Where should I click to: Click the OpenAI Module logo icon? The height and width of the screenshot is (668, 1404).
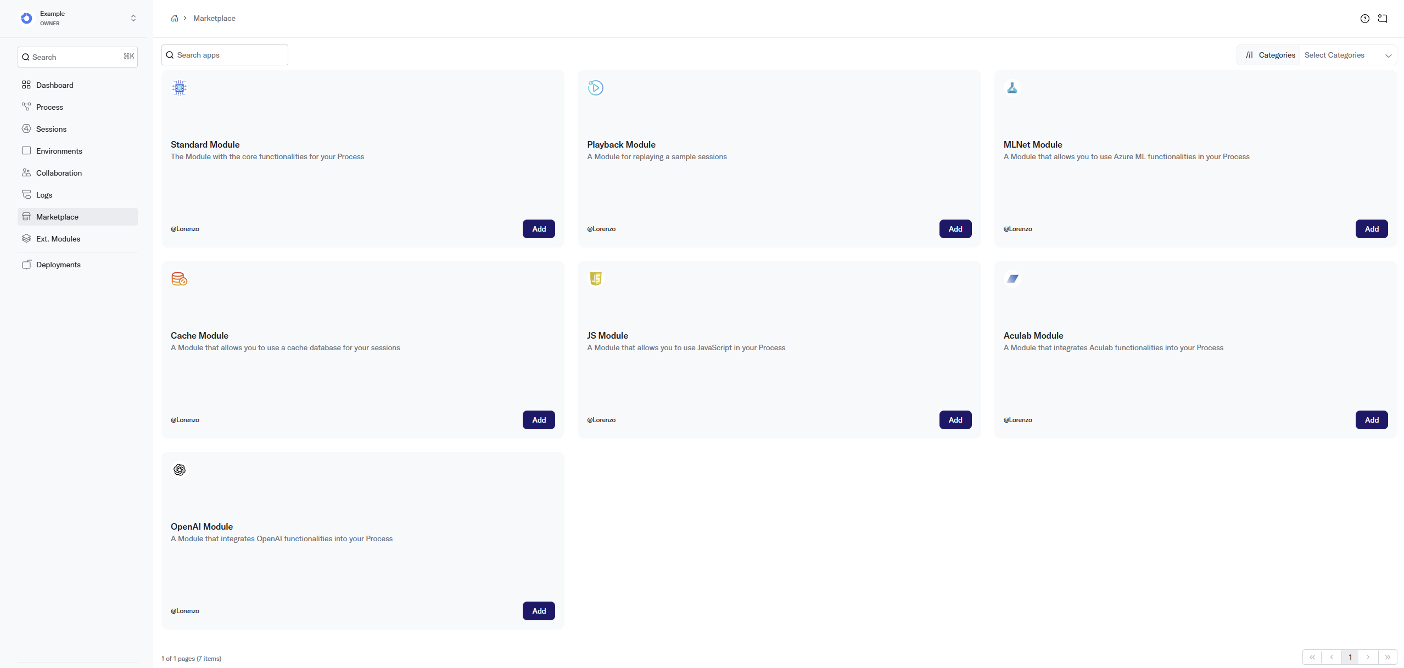point(180,470)
